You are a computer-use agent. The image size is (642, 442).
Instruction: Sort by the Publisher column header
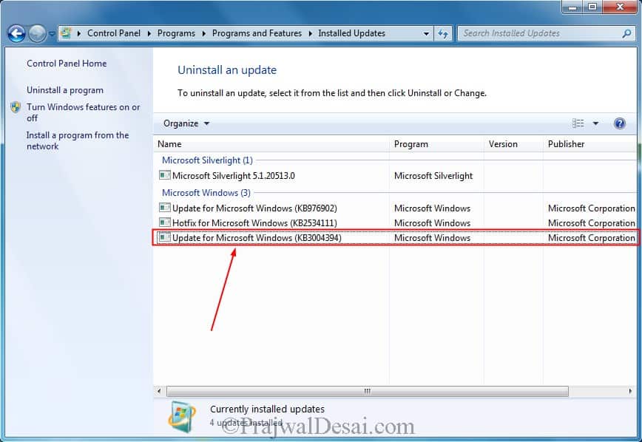tap(589, 144)
